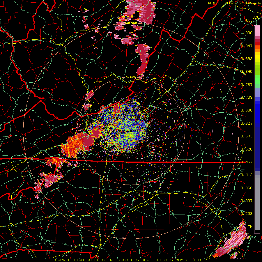
Task: Select the 0.680 scale value
Action: [x=247, y=110]
